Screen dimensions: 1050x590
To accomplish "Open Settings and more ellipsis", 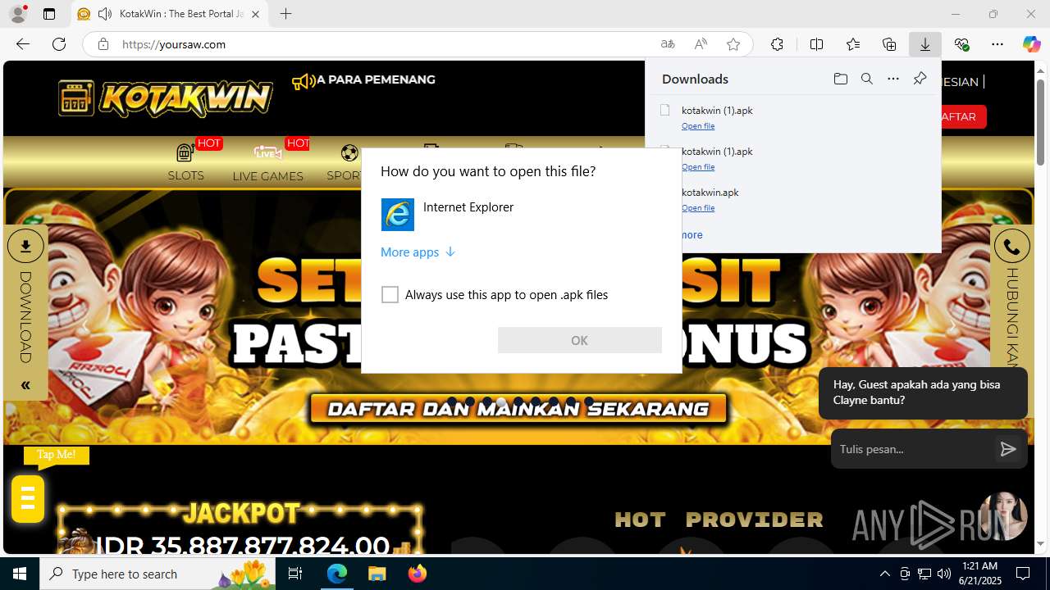I will click(997, 44).
